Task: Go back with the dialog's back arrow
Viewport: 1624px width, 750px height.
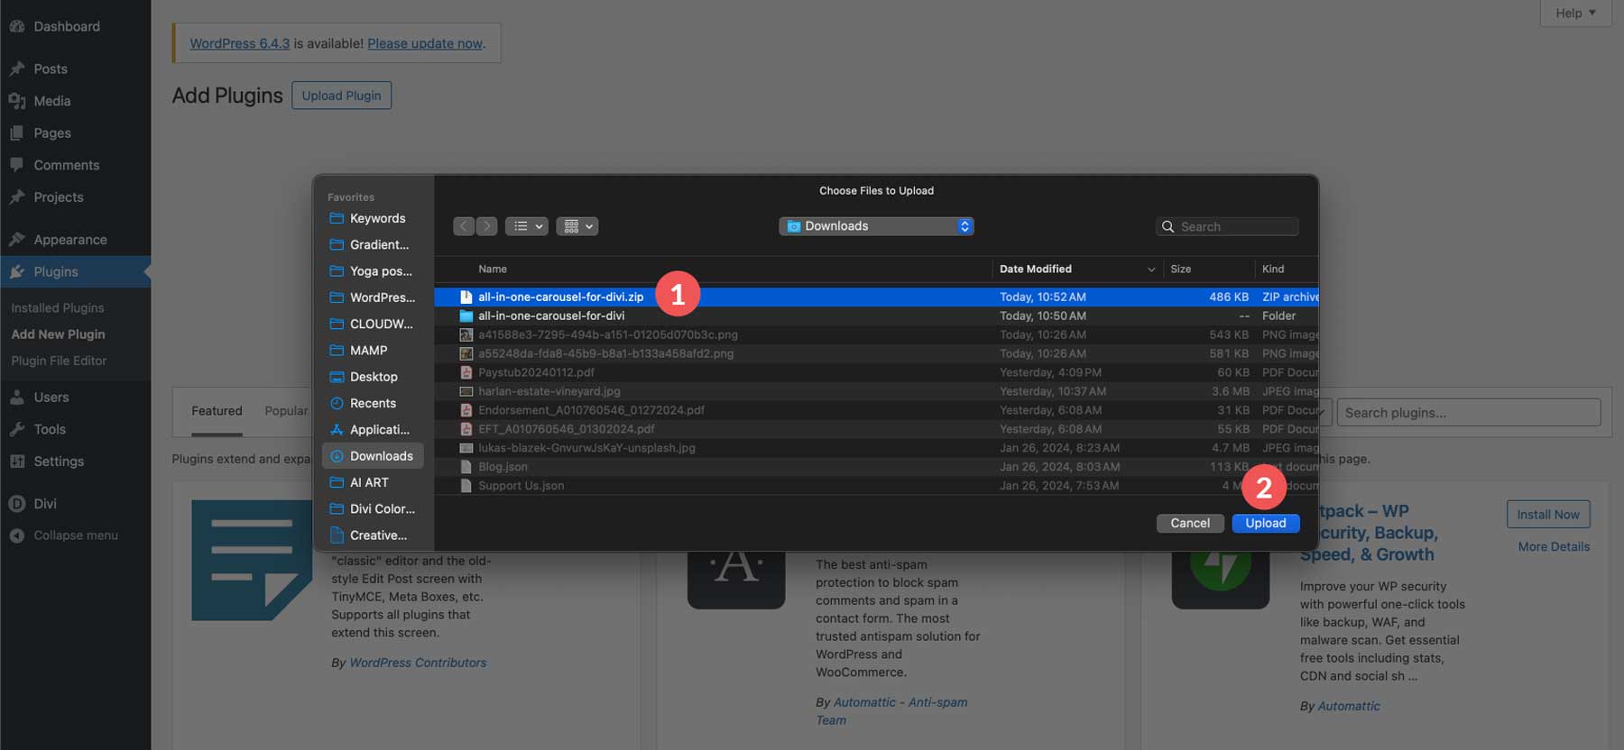Action: click(464, 226)
